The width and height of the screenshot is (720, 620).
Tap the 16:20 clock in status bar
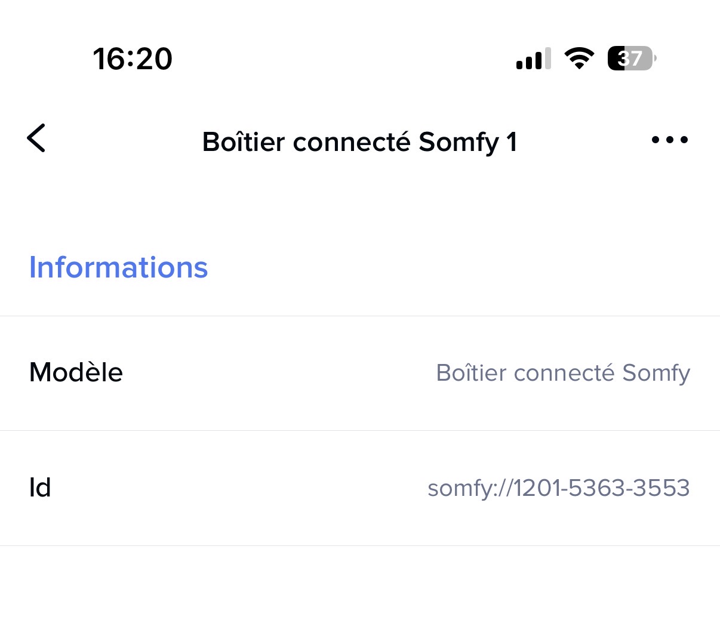click(x=133, y=59)
